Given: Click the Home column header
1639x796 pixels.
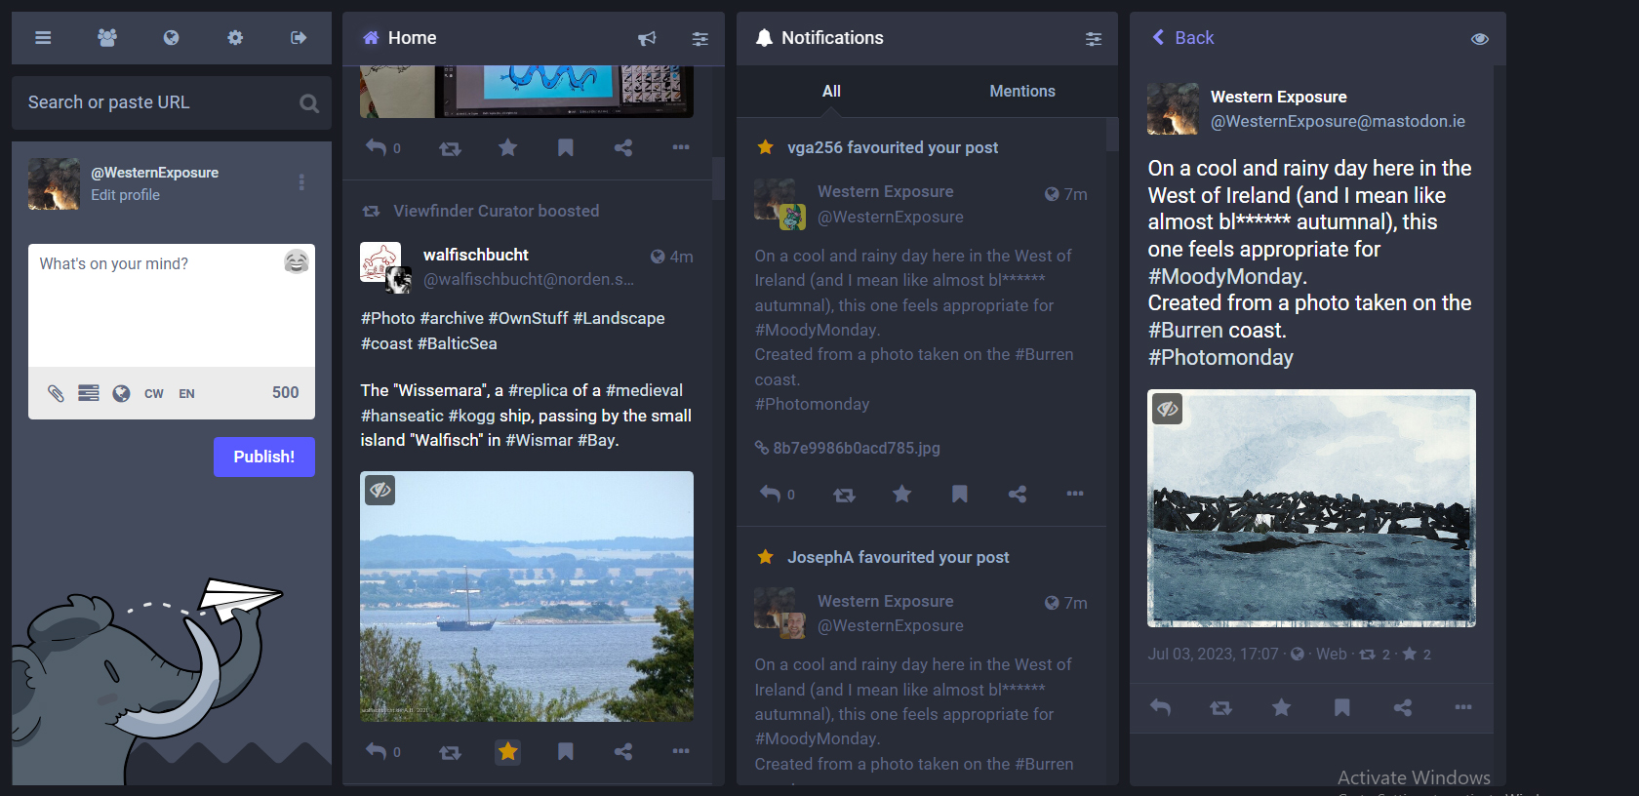Looking at the screenshot, I should (x=534, y=38).
